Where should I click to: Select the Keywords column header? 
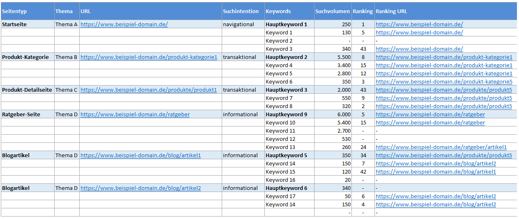tap(289, 11)
